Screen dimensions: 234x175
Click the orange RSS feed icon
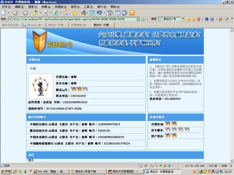coord(132,13)
